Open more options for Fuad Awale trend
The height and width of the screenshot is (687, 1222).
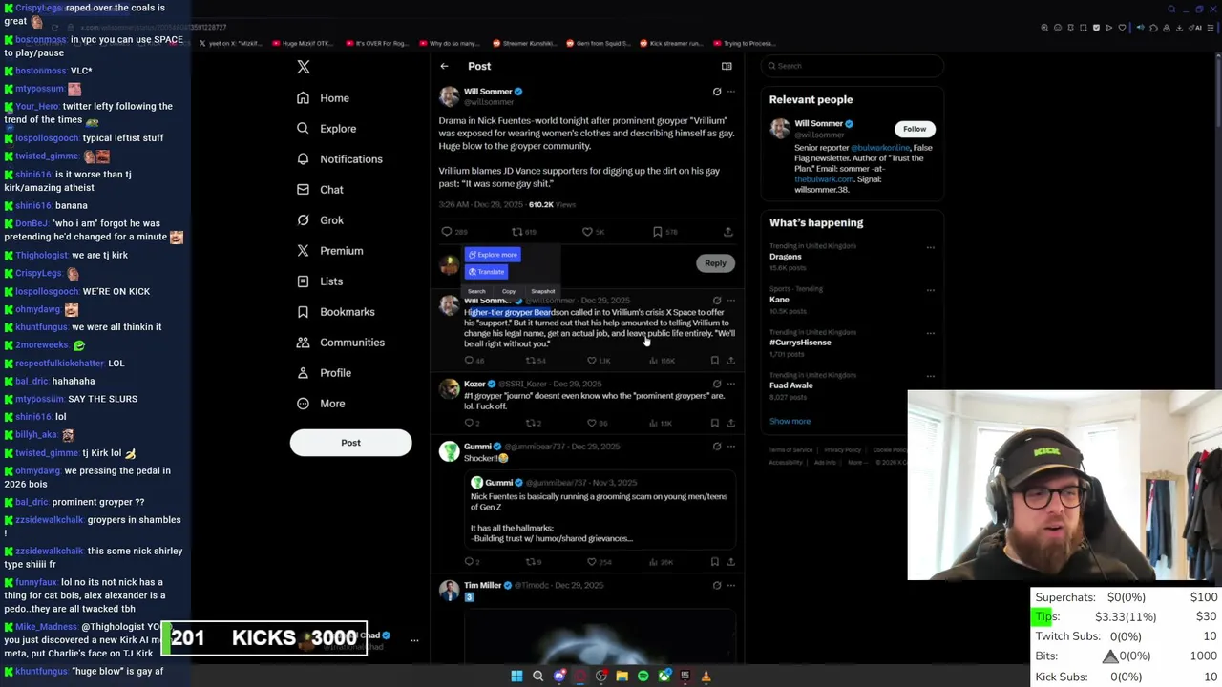coord(930,376)
